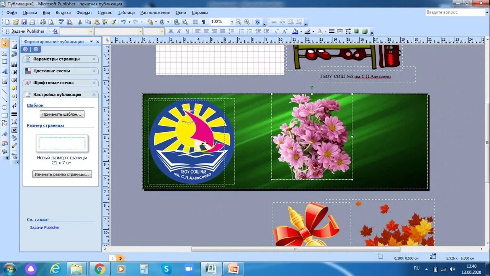Viewport: 490px width, 276px height.
Task: Open the task pane title dropdown arrow
Action: (91, 42)
